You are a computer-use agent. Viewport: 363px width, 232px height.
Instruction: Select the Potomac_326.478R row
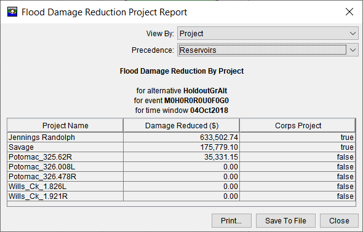(181, 177)
